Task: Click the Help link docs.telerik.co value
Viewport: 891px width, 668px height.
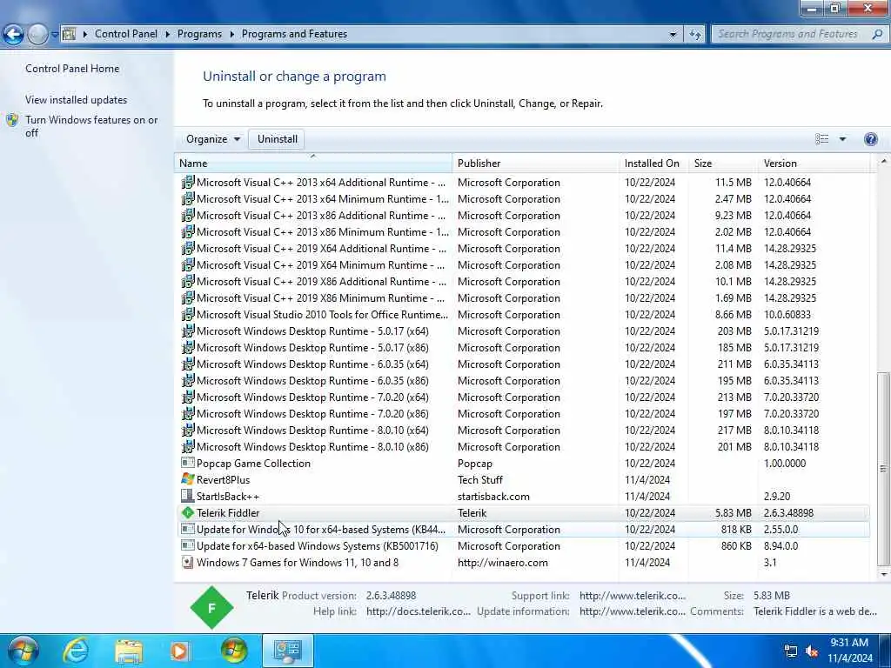Action: coord(419,611)
